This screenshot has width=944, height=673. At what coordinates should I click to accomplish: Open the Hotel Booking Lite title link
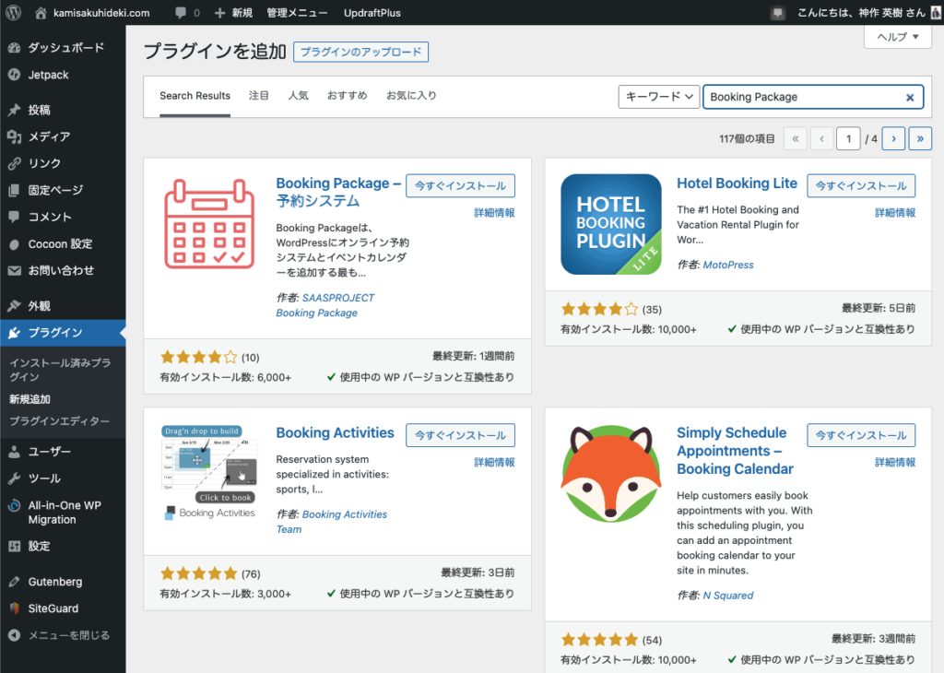click(737, 183)
